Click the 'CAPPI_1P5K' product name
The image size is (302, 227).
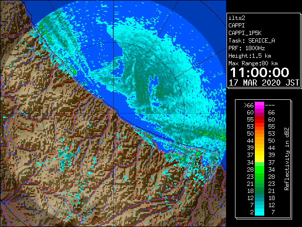click(x=245, y=33)
